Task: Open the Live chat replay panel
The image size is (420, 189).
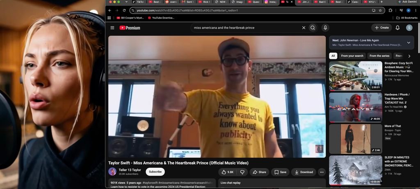Action: tap(272, 183)
